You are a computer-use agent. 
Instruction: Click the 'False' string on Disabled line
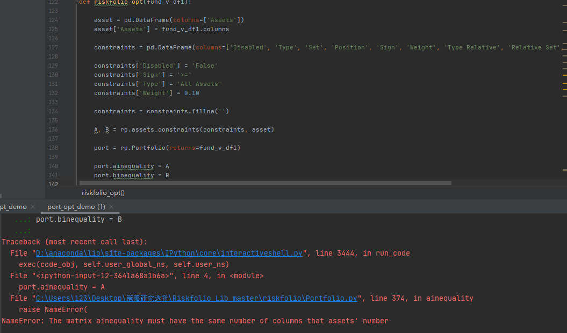pos(205,66)
